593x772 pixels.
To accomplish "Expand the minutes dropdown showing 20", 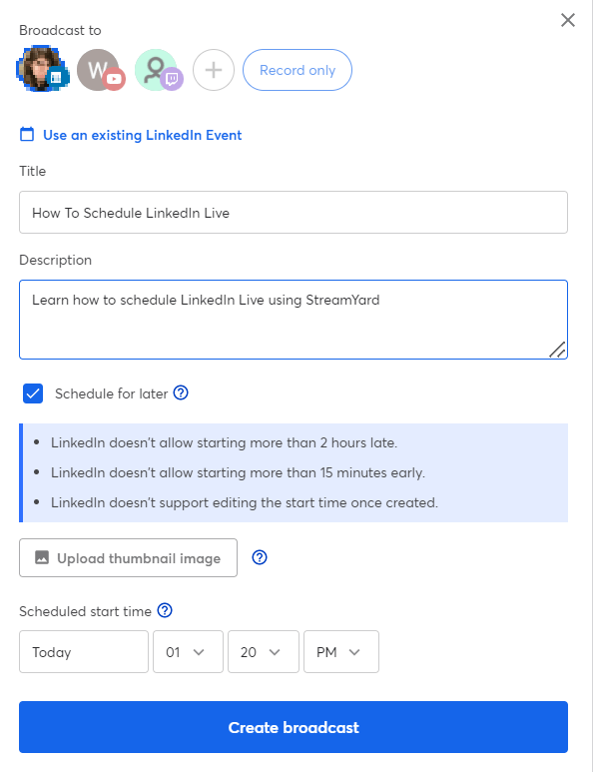I will [264, 652].
